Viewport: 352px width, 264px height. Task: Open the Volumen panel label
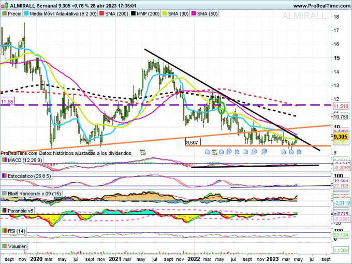[x=18, y=246]
